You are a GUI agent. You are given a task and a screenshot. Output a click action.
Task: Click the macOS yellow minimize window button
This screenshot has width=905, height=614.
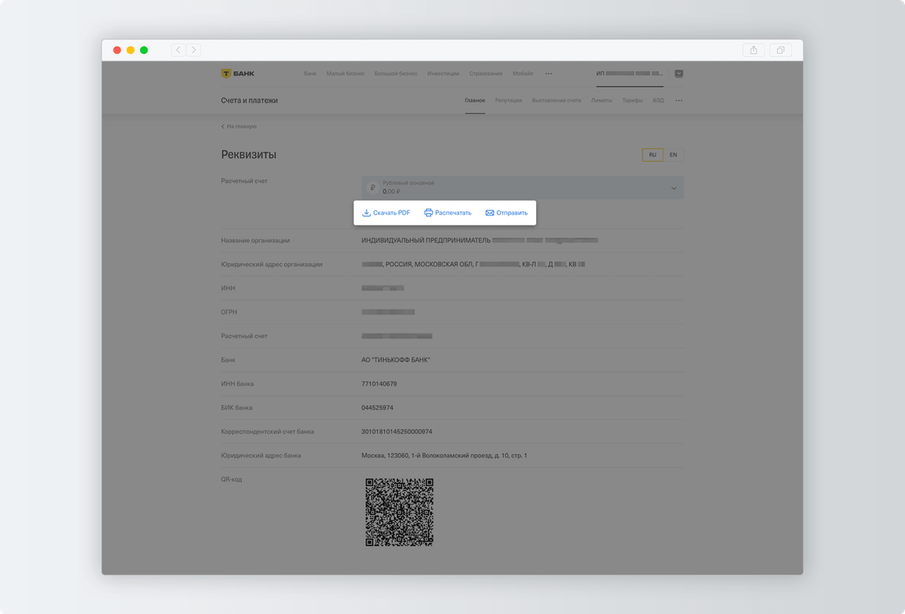coord(130,50)
